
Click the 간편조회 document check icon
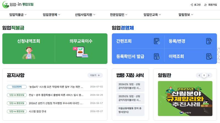coord(157,41)
